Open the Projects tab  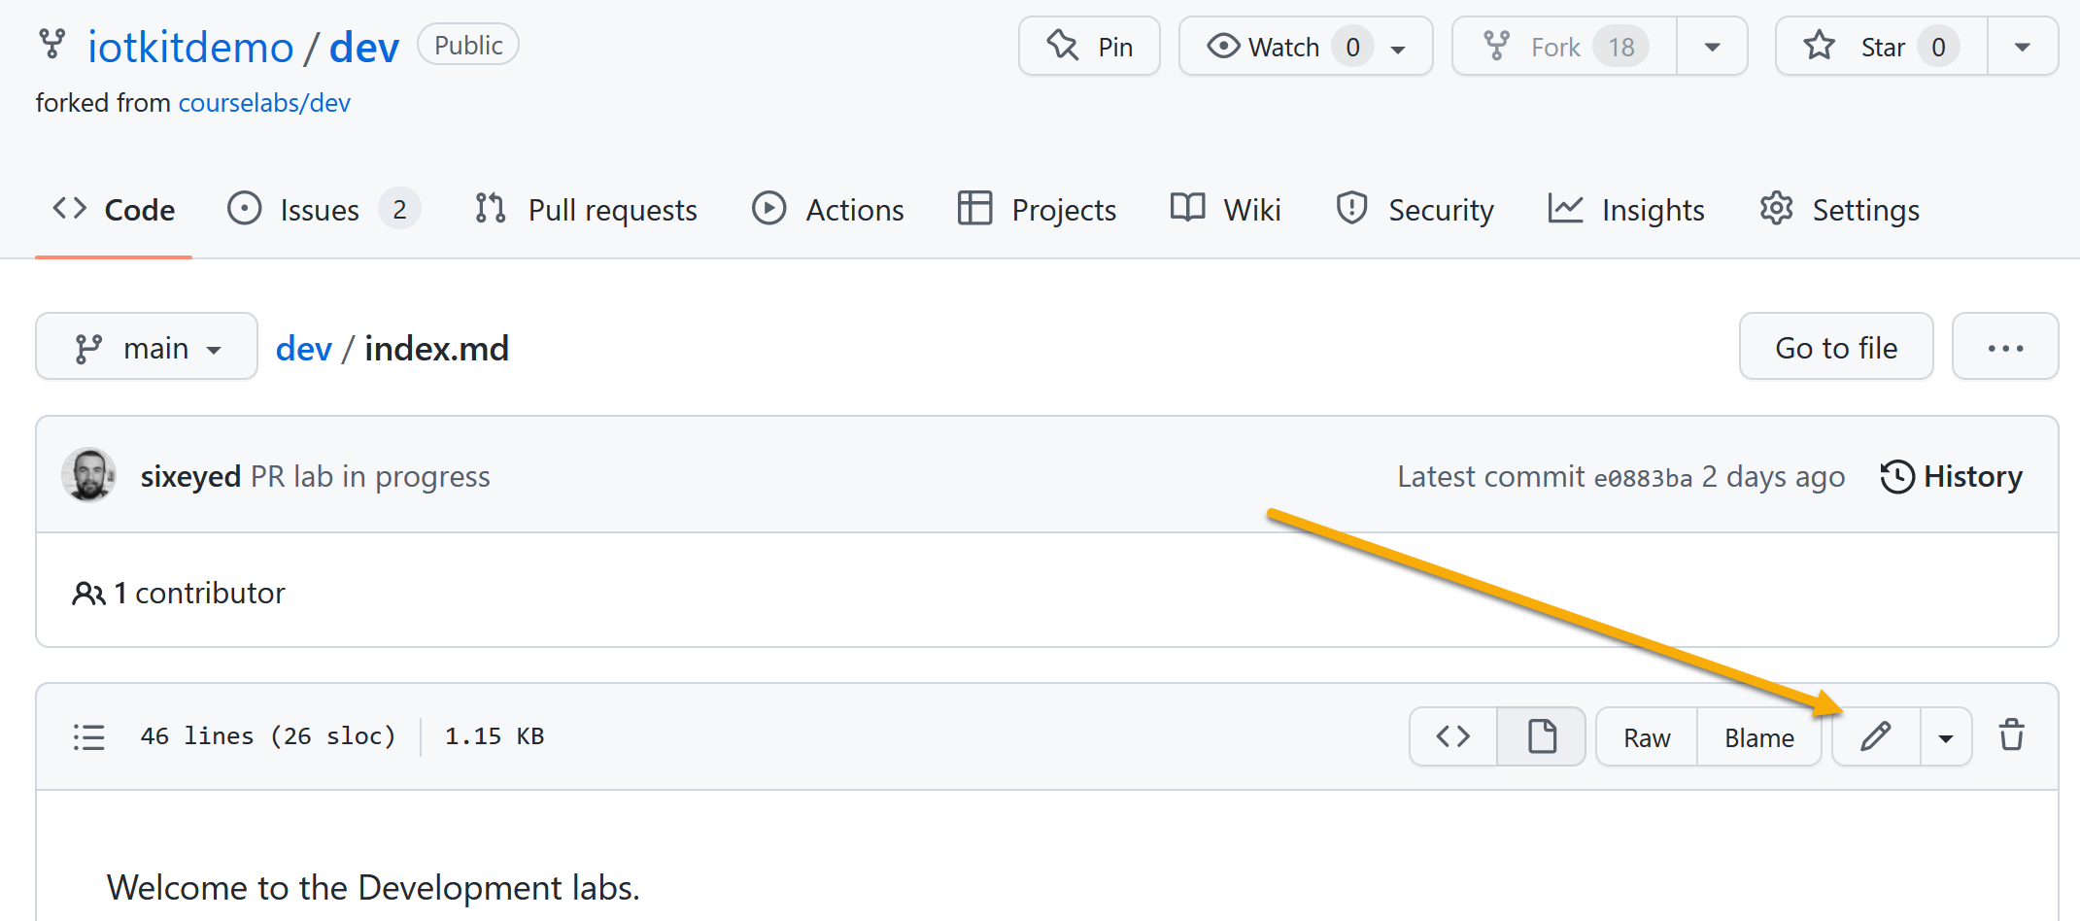[1037, 210]
